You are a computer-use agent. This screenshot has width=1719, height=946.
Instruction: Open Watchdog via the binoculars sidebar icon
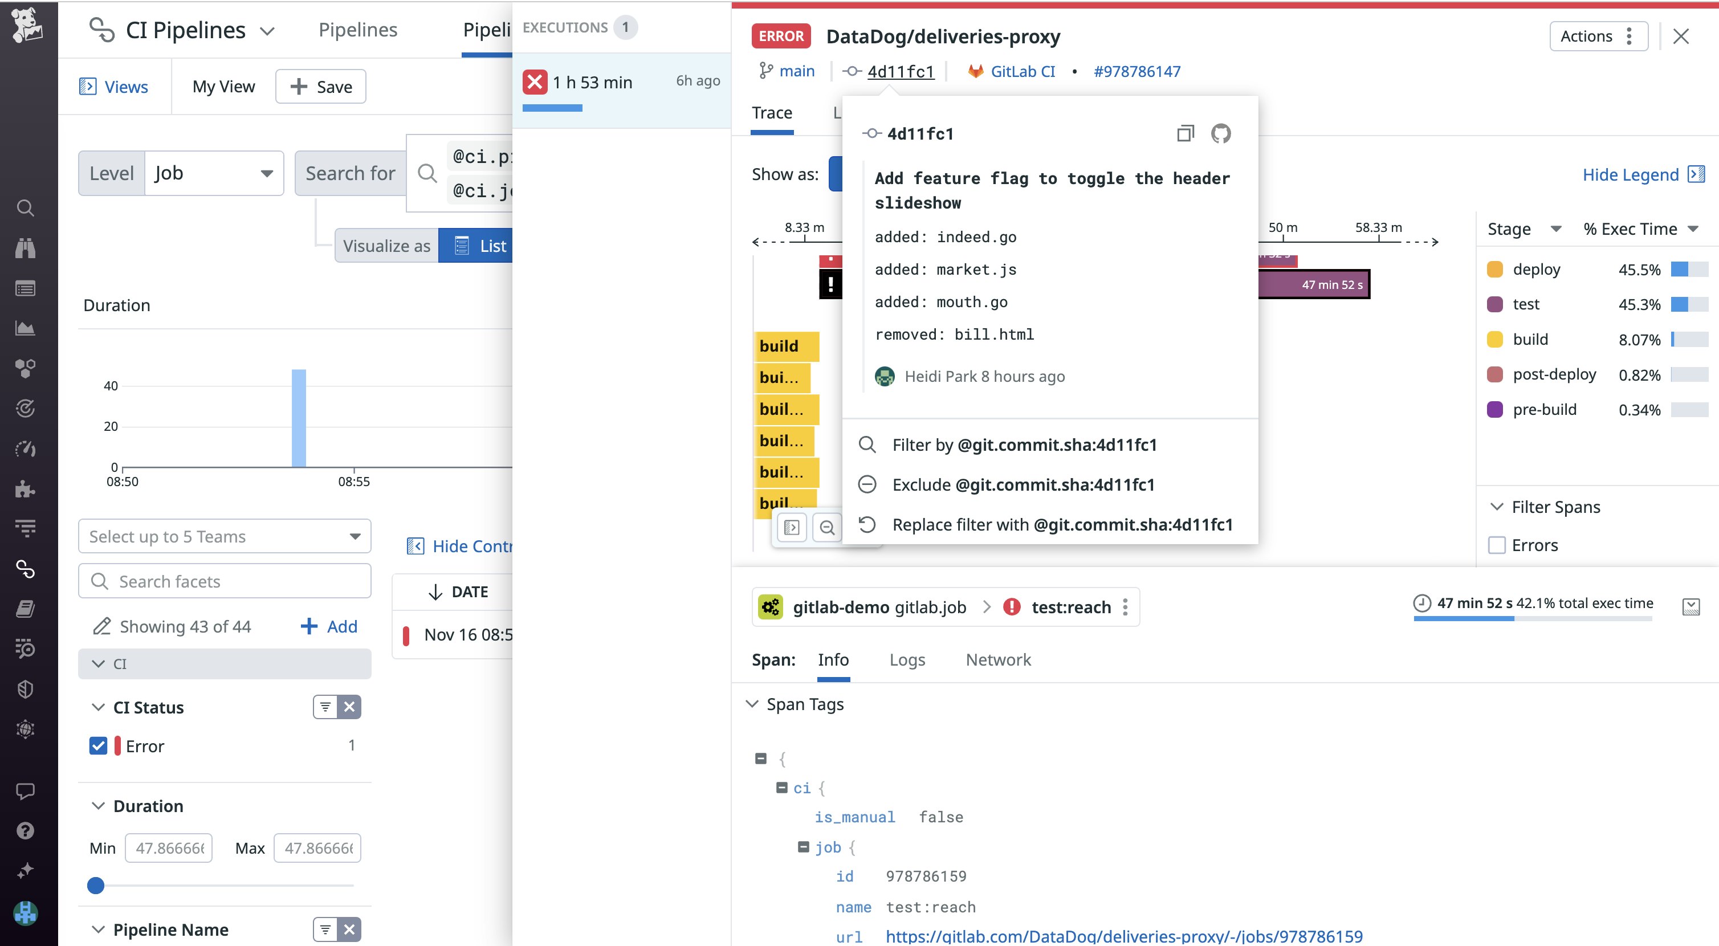click(25, 248)
